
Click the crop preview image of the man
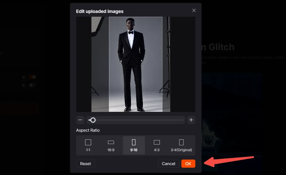coord(136,64)
